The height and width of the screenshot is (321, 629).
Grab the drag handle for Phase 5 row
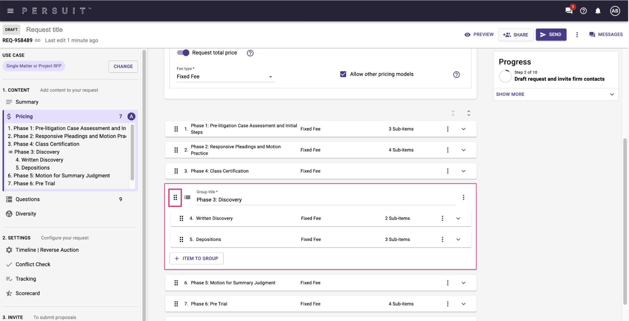click(176, 283)
